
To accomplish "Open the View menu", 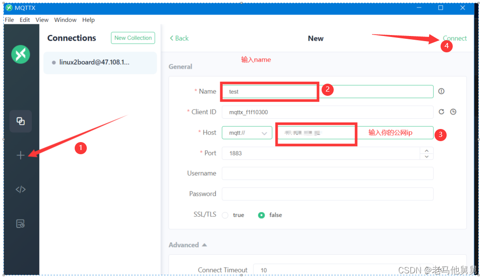I will (42, 20).
